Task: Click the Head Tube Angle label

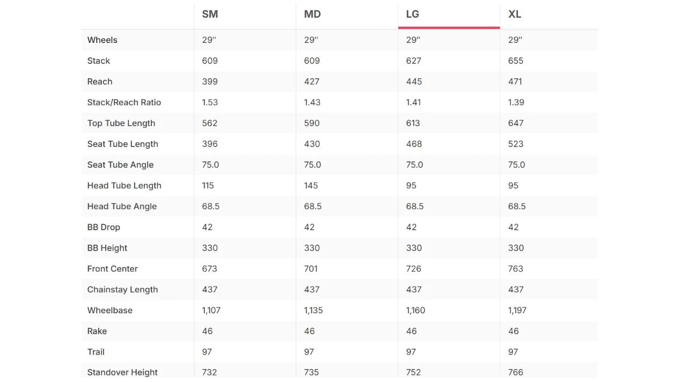Action: tap(122, 207)
